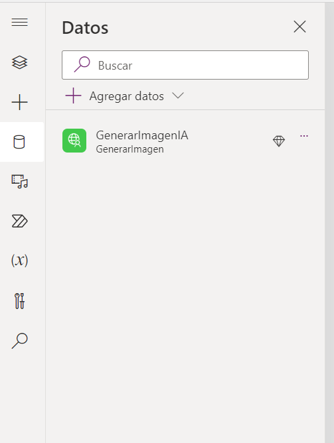Select the Data cylinder icon in sidebar

[x=19, y=142]
